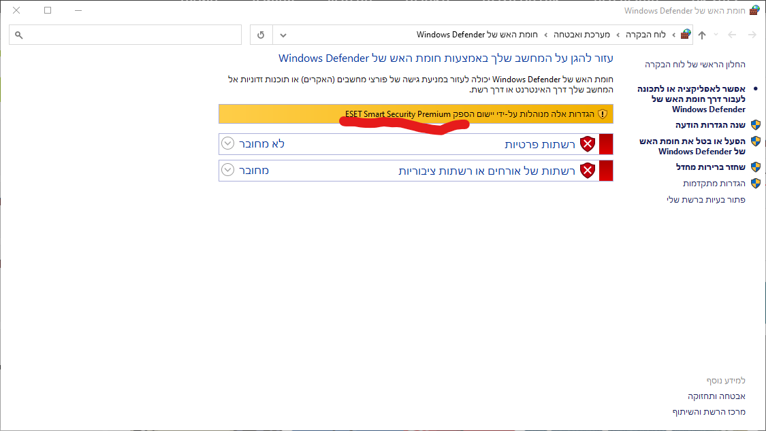Open the recent locations dropdown near the arrows

point(716,35)
